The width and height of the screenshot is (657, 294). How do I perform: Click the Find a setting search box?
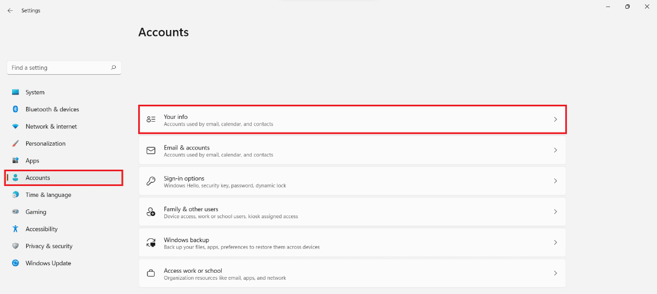click(59, 68)
